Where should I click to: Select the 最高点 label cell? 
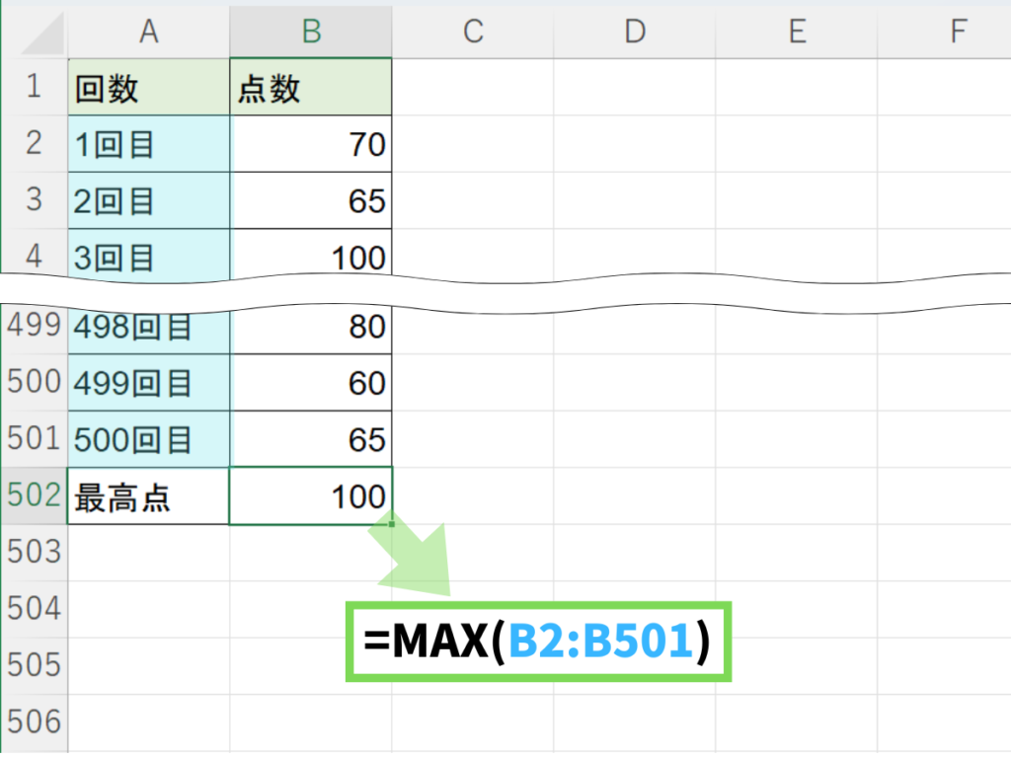(x=148, y=497)
